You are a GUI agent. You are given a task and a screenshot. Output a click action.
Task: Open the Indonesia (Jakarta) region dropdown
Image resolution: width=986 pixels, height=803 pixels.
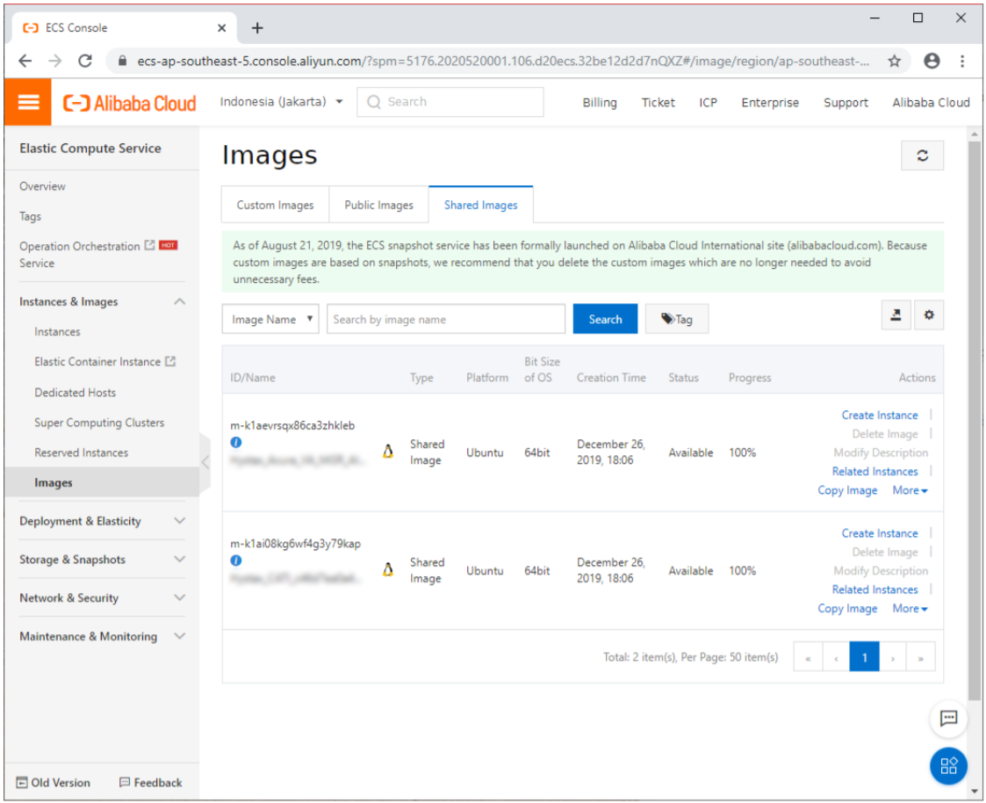pyautogui.click(x=281, y=102)
